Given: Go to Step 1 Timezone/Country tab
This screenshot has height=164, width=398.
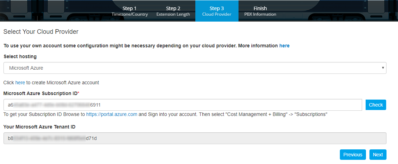Looking at the screenshot, I should 130,11.
